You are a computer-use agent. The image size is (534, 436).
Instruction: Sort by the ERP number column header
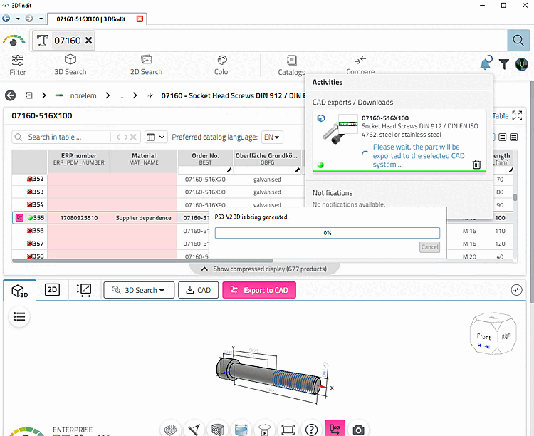pos(78,159)
